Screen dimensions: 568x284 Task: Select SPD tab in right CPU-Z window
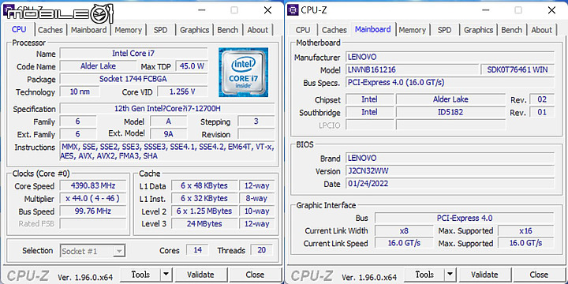click(x=444, y=30)
